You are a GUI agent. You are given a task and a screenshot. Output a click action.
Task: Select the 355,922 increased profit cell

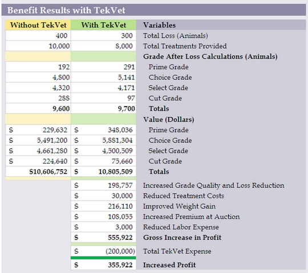[x=103, y=265]
